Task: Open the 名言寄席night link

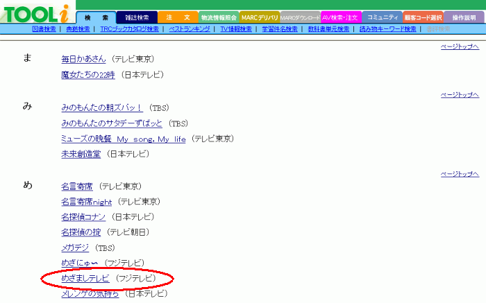Action: click(87, 202)
